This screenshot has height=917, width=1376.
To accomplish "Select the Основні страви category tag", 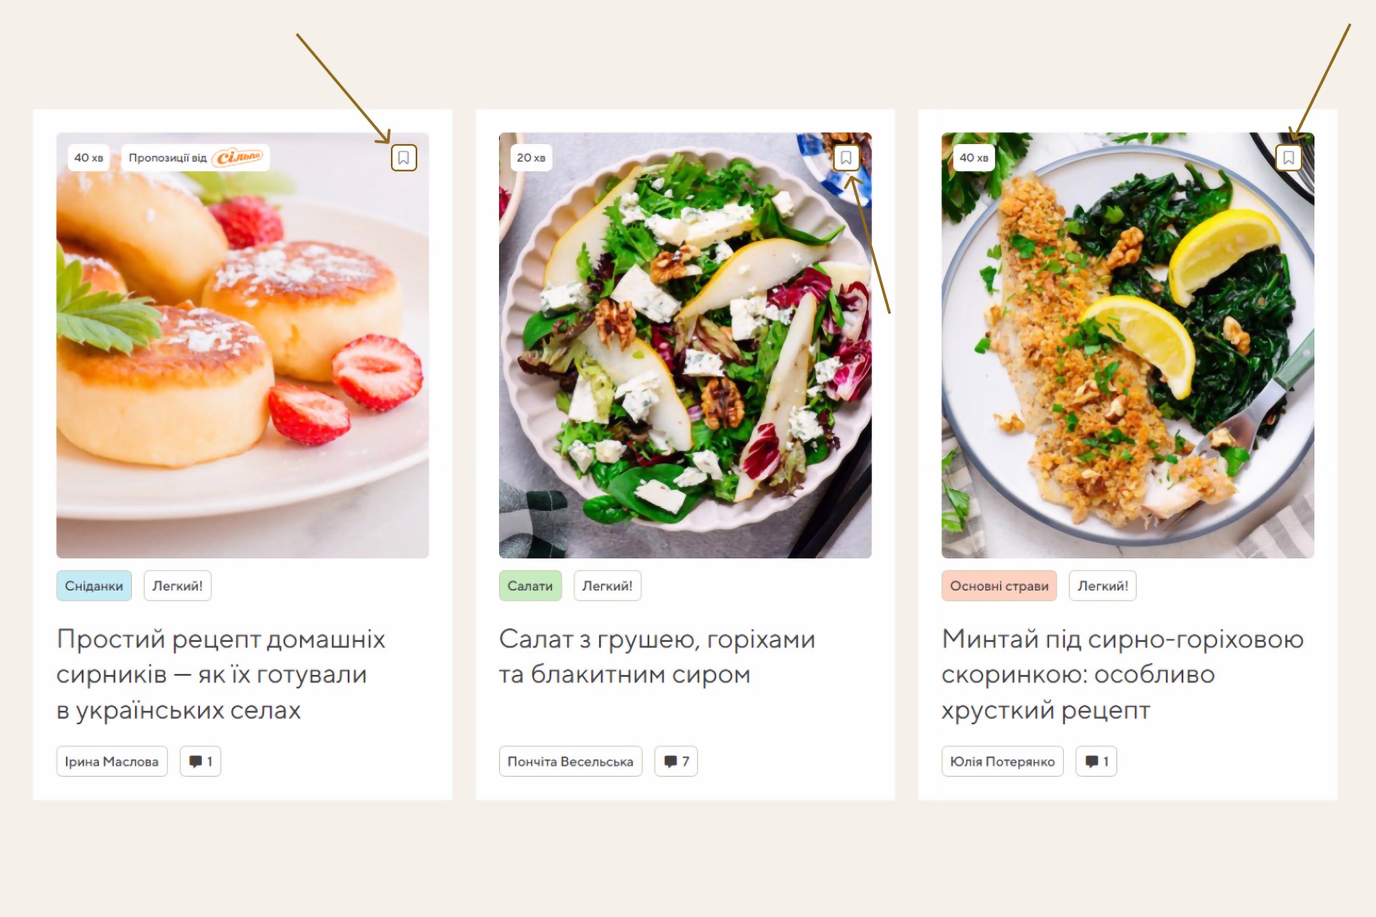I will tap(999, 586).
